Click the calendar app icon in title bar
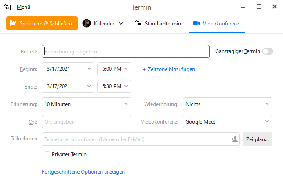This screenshot has width=283, height=185. (x=7, y=7)
